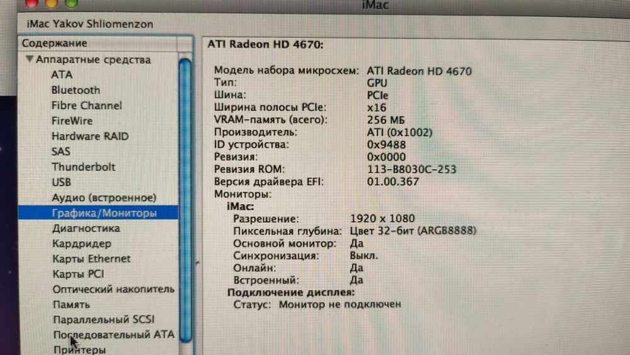Collapse the Аппаратные средства section
This screenshot has width=630, height=355.
click(30, 59)
